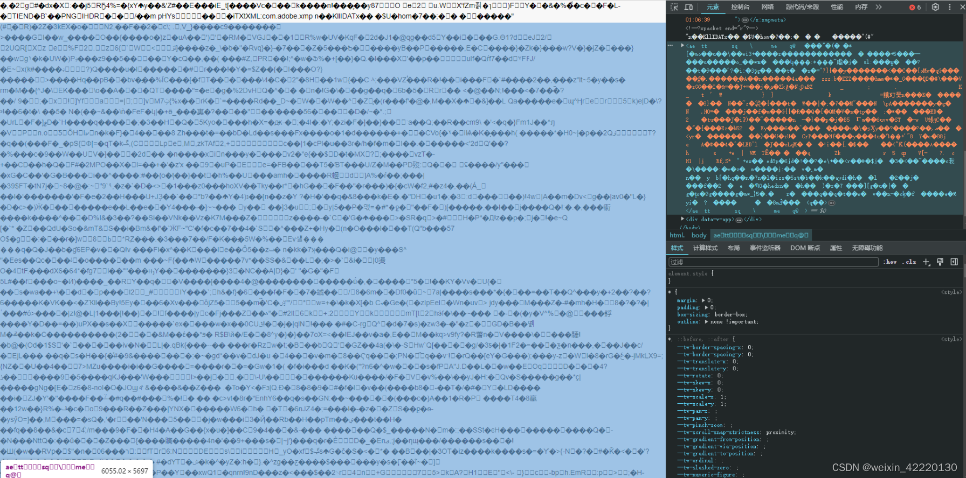Click the red error count badge
Image resolution: width=966 pixels, height=478 pixels.
point(915,7)
